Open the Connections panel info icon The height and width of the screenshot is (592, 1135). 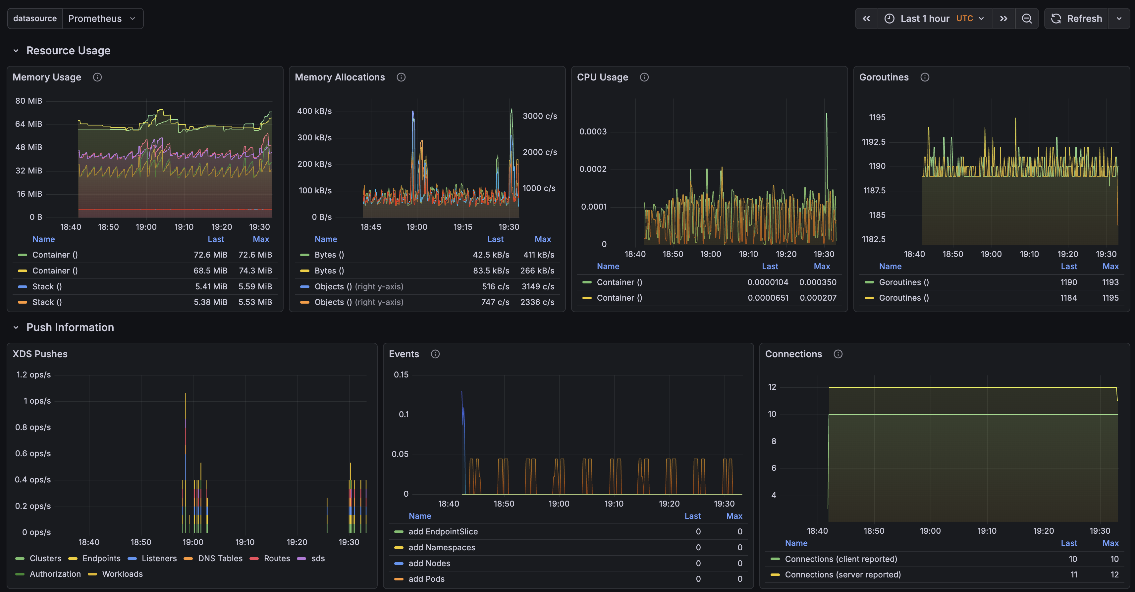click(838, 354)
